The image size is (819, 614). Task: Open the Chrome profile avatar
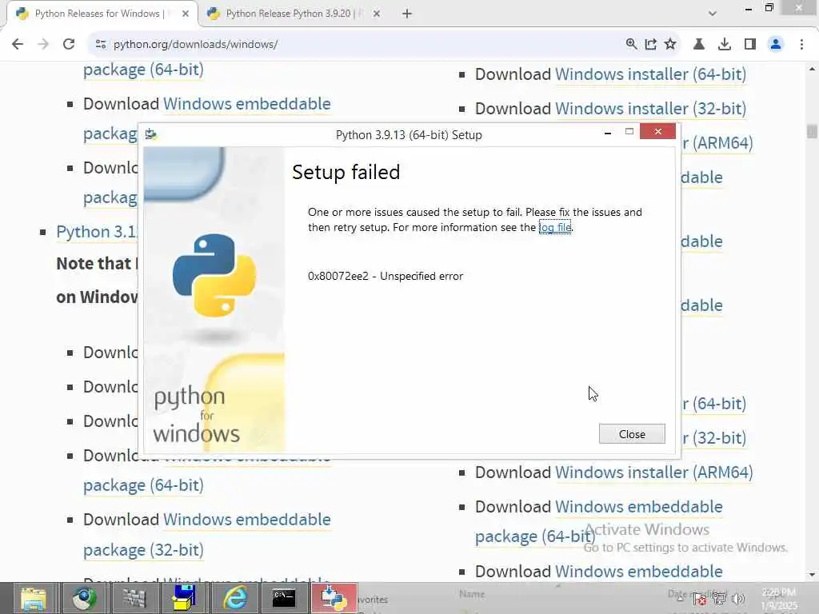point(776,44)
